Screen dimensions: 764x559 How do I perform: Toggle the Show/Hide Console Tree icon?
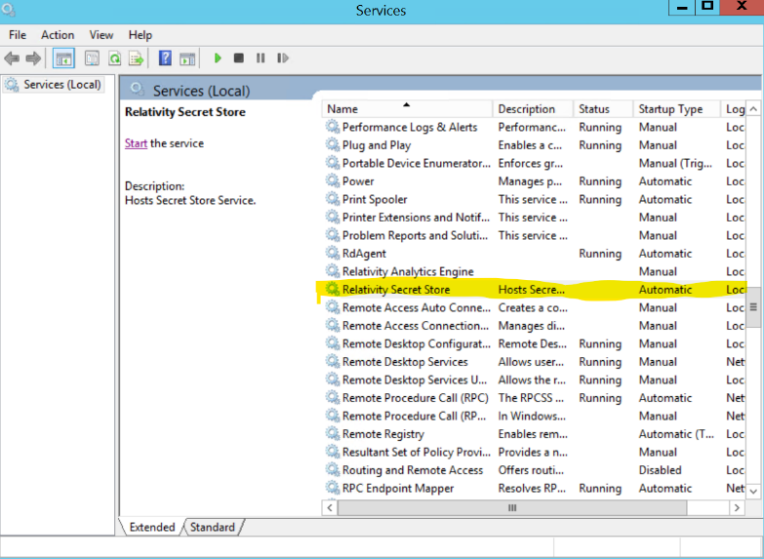[63, 59]
